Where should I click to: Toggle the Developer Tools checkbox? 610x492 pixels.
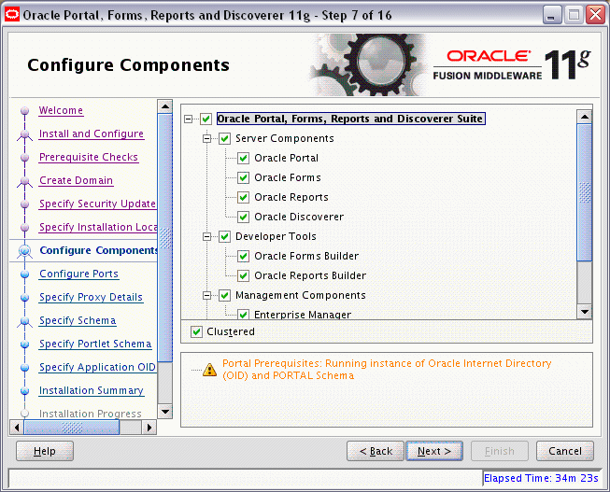click(x=225, y=236)
